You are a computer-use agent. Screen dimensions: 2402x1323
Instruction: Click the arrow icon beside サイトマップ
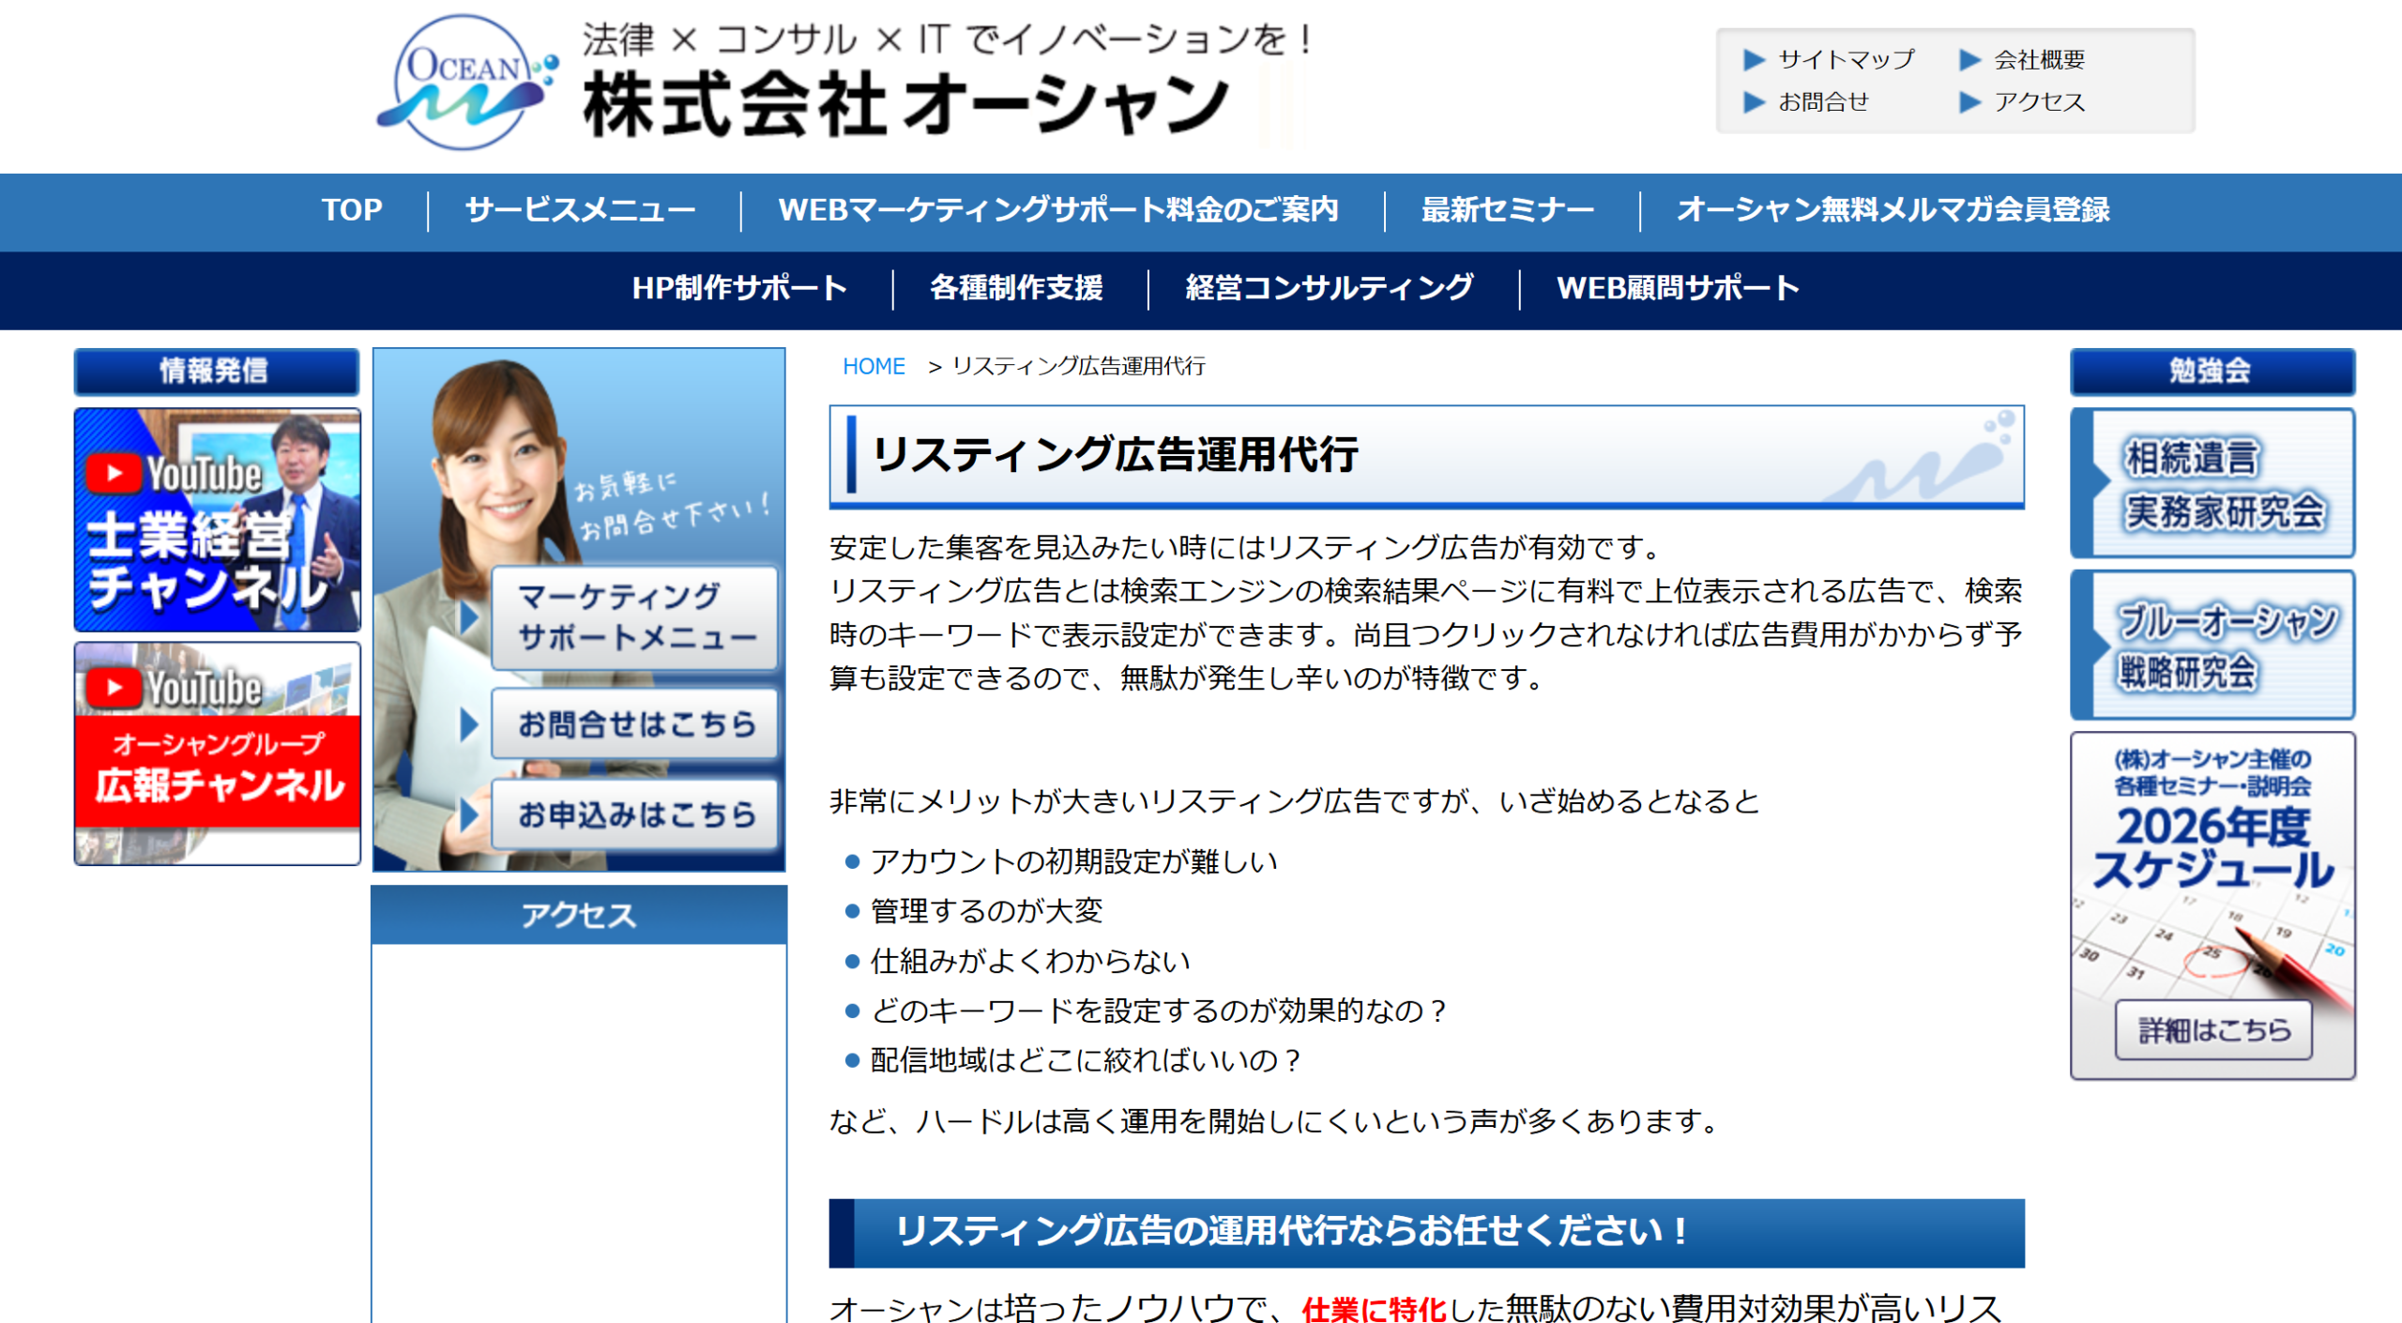[x=1753, y=60]
